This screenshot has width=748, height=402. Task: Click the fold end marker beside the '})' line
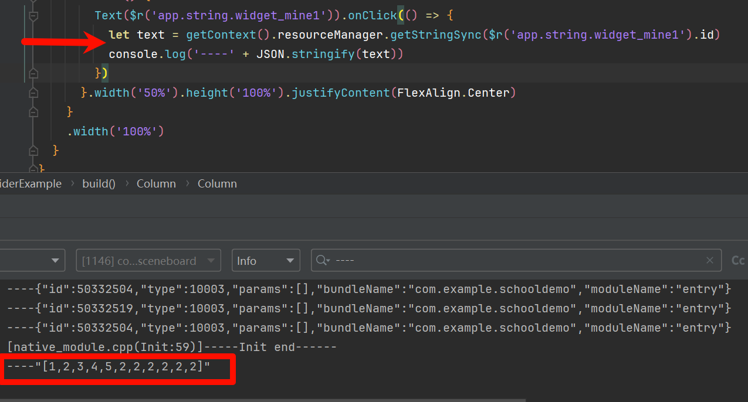click(33, 73)
